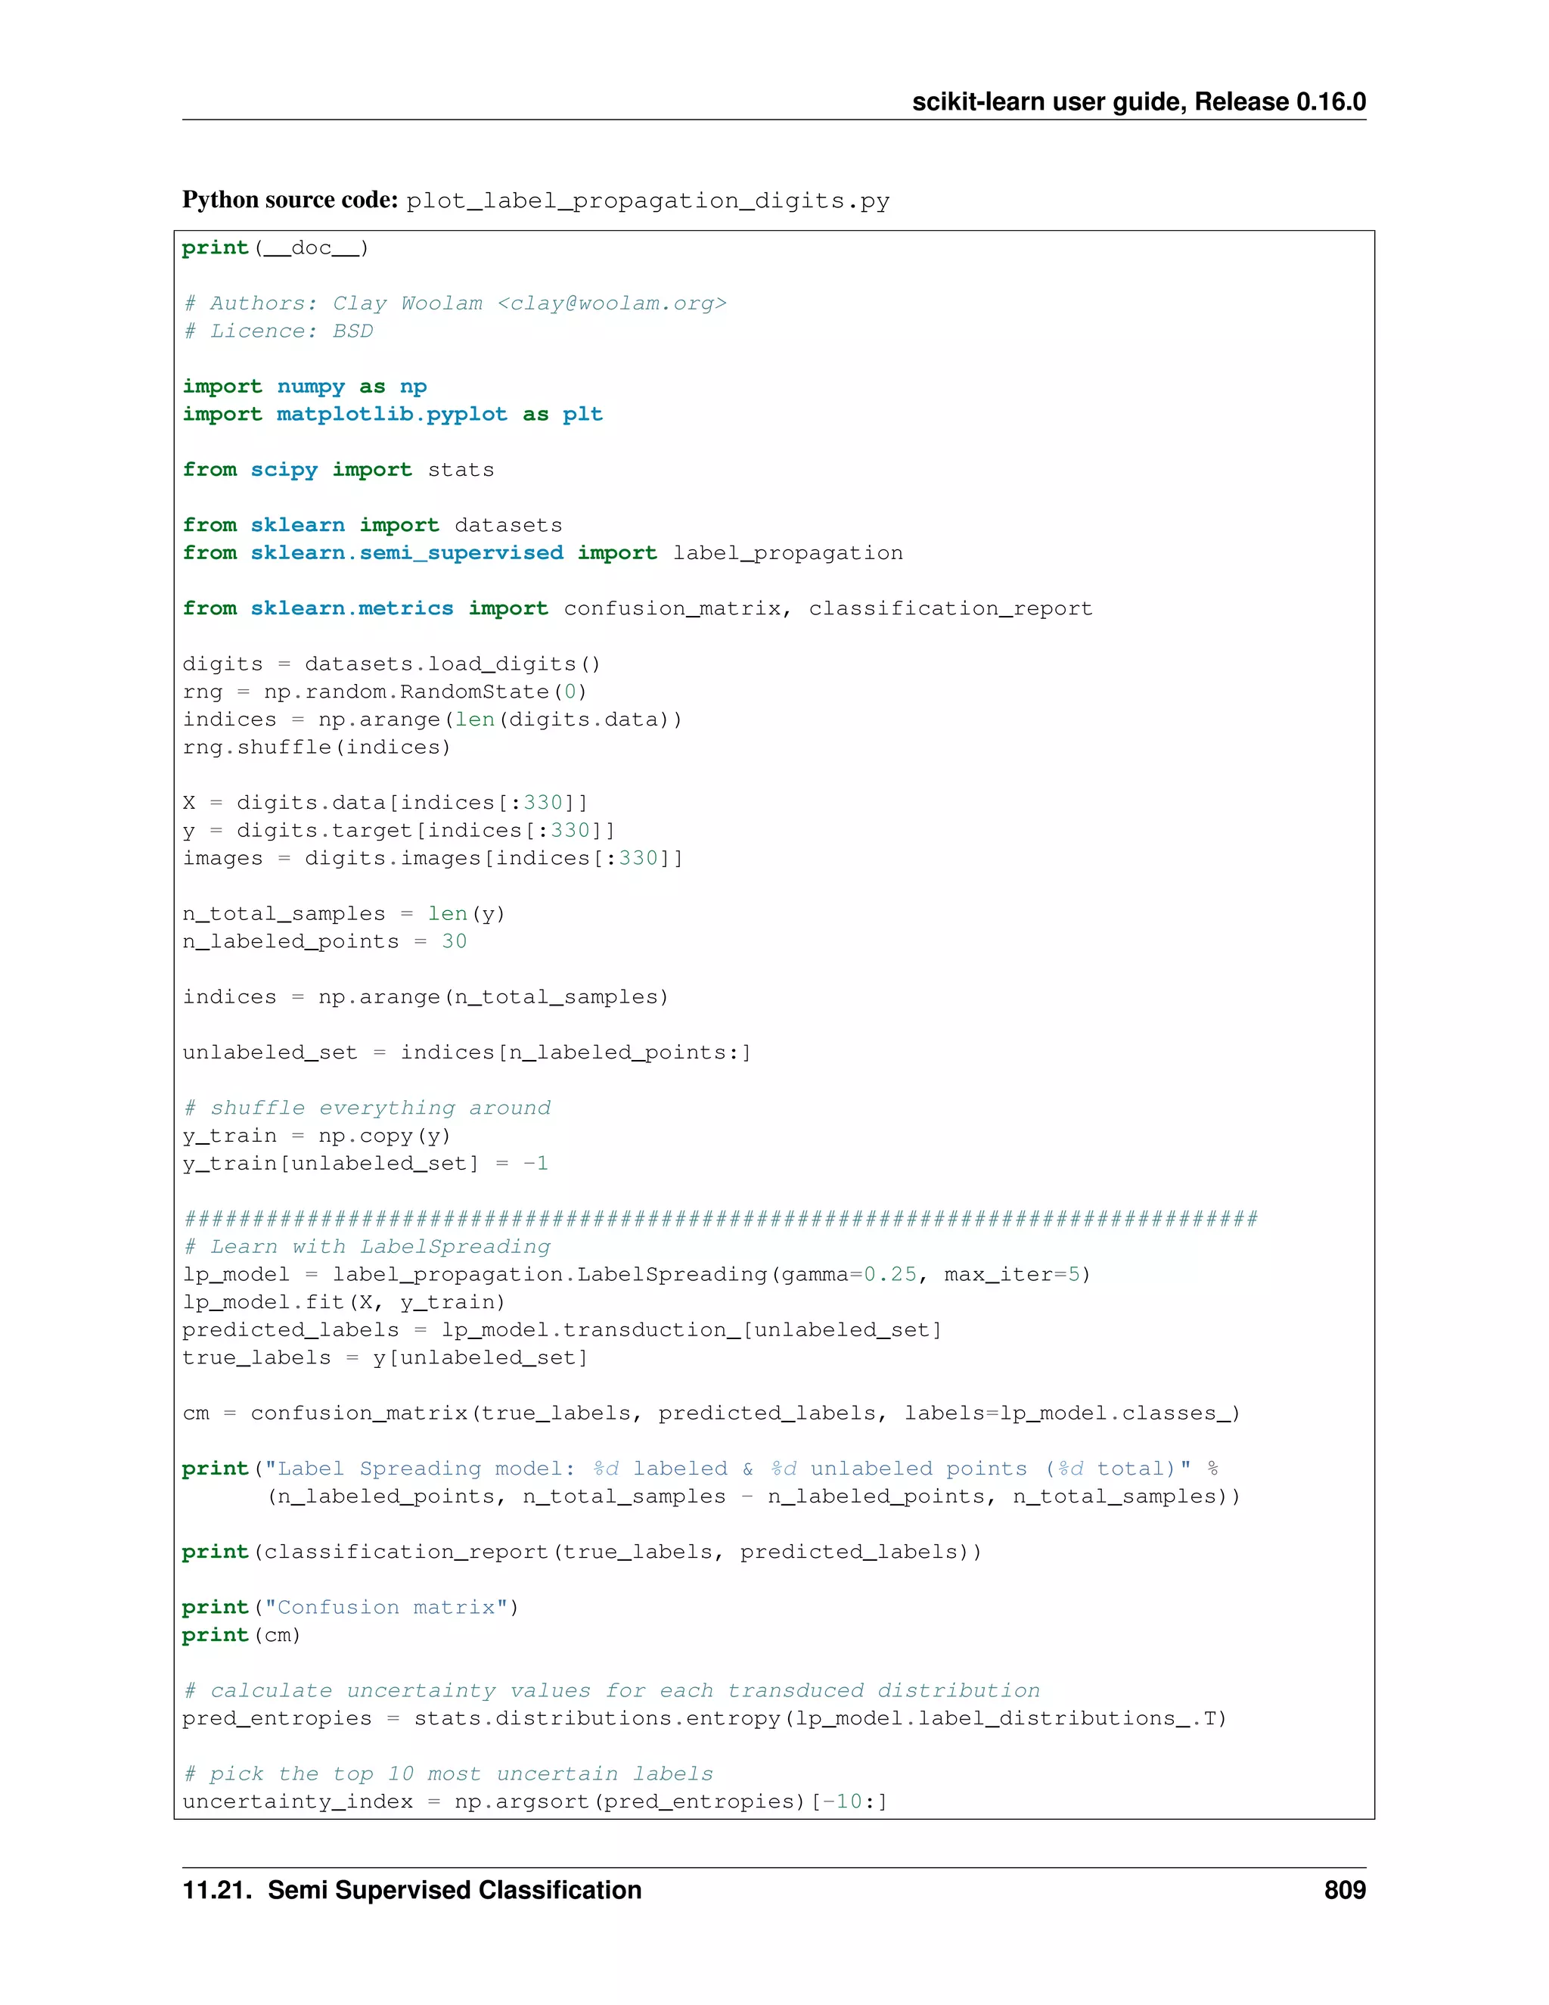Click the row of hash characters
This screenshot has height=2005, width=1549.
(720, 1218)
